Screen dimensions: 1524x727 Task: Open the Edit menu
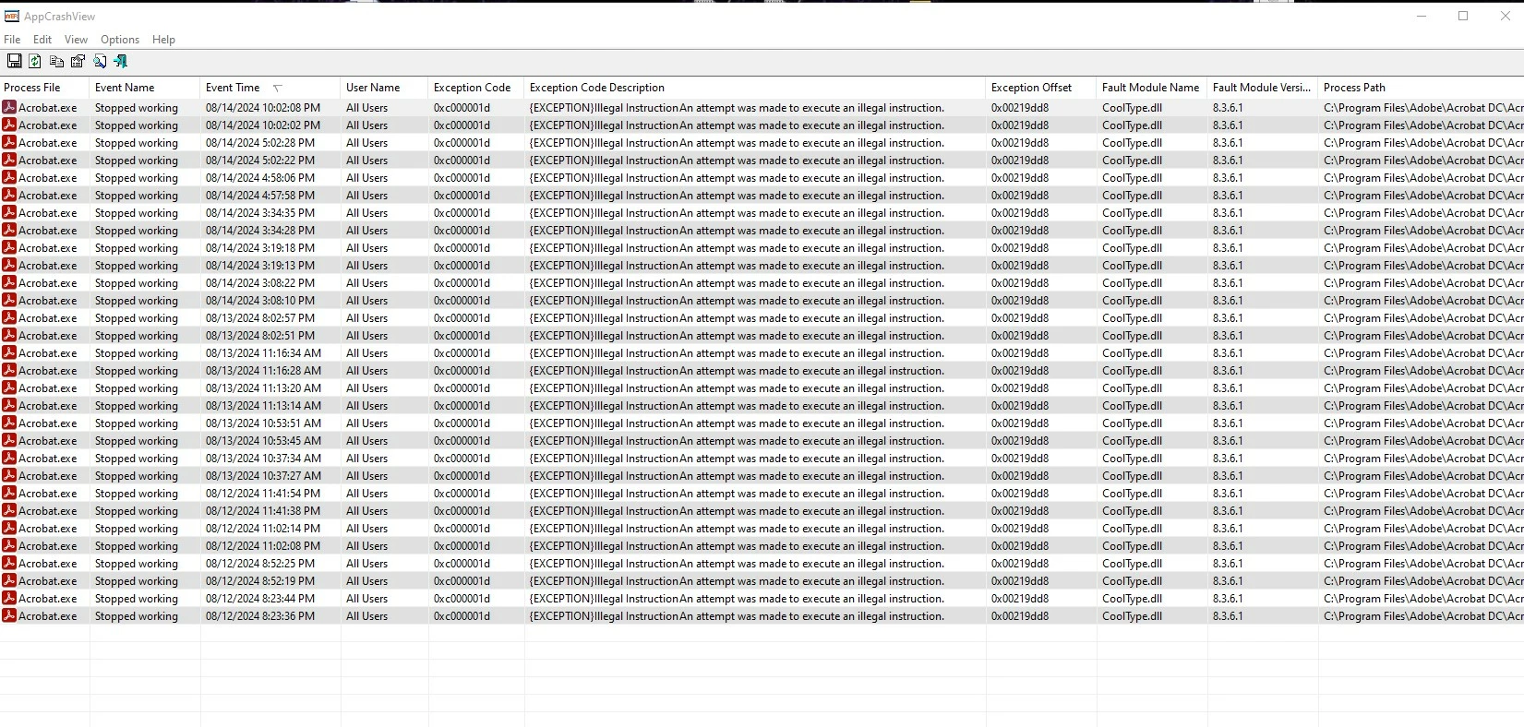coord(42,40)
